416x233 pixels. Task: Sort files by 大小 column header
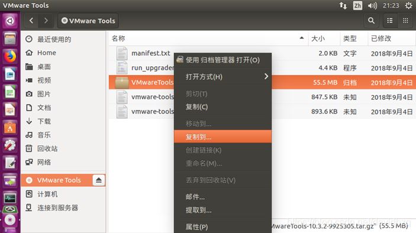pyautogui.click(x=324, y=38)
